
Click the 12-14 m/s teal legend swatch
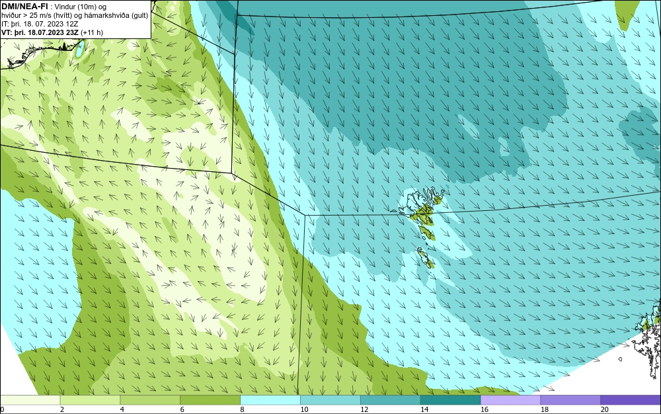[x=391, y=400]
